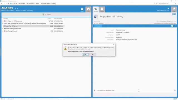Click PDF icon of 297 - Project C
The image size is (178, 100).
(4, 21)
